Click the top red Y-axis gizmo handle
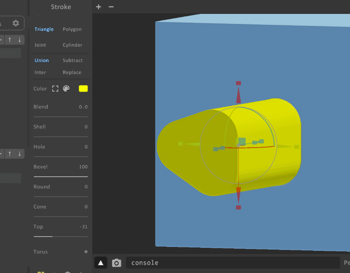 [x=238, y=83]
